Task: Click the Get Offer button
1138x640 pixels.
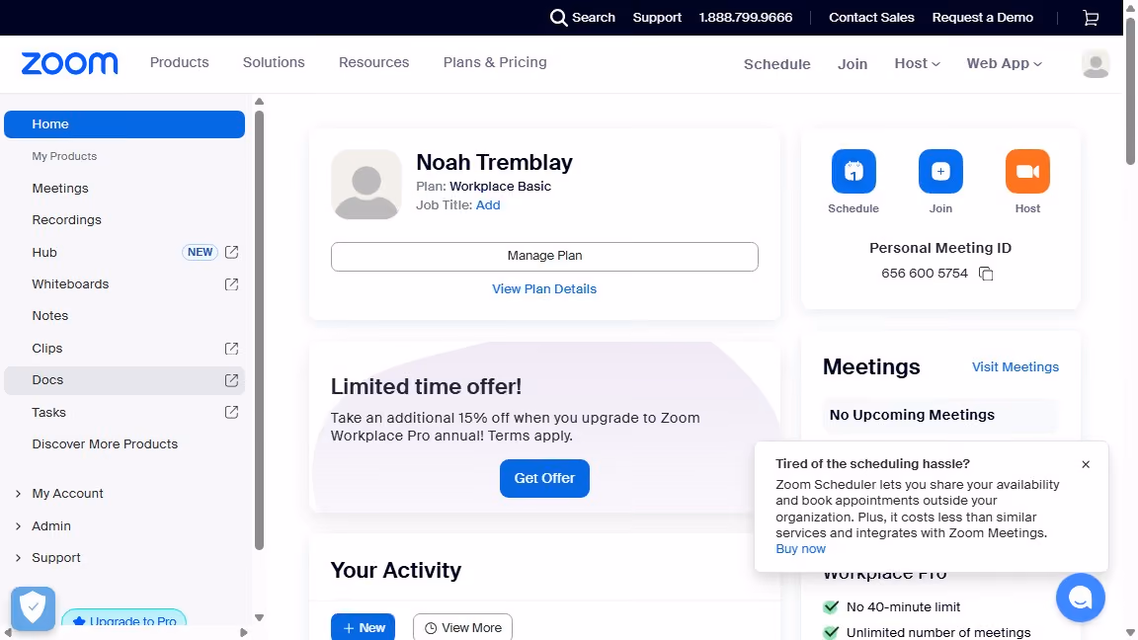Action: pyautogui.click(x=544, y=478)
